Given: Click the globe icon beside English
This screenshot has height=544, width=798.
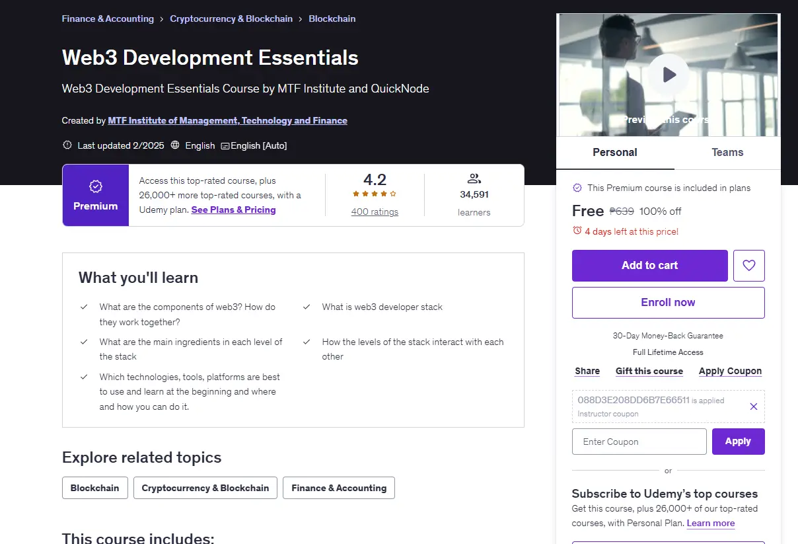Looking at the screenshot, I should pos(175,145).
